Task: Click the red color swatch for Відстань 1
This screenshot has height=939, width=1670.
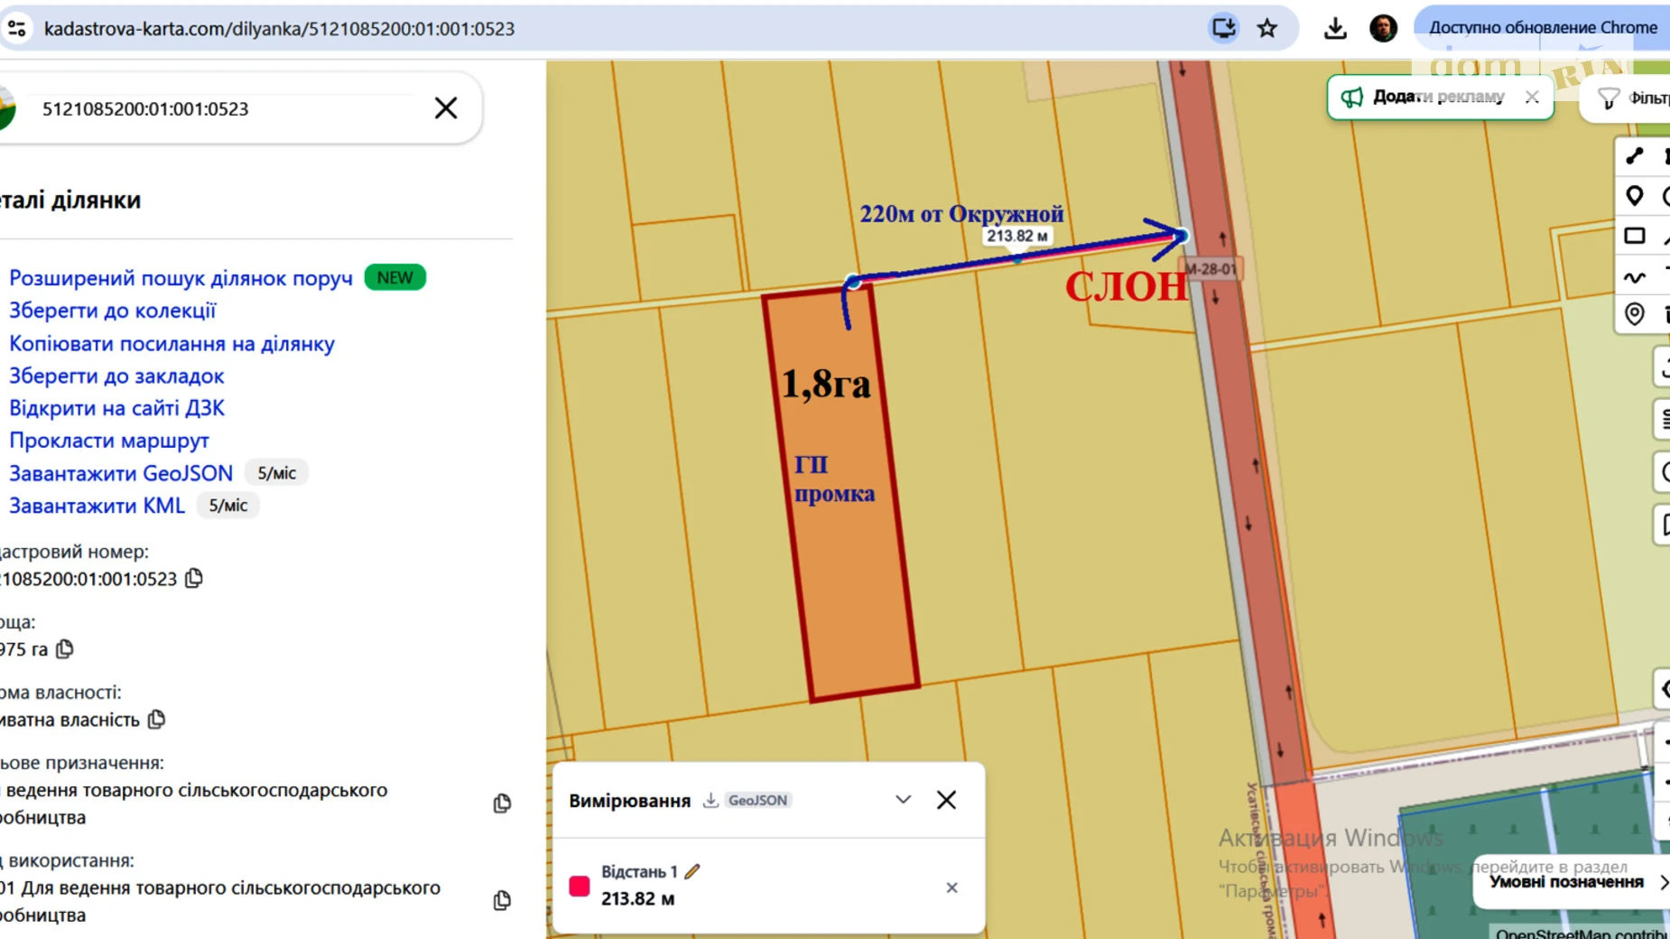Action: 580,886
